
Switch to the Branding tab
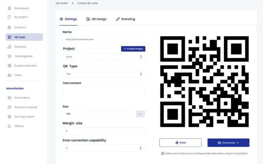(x=126, y=19)
